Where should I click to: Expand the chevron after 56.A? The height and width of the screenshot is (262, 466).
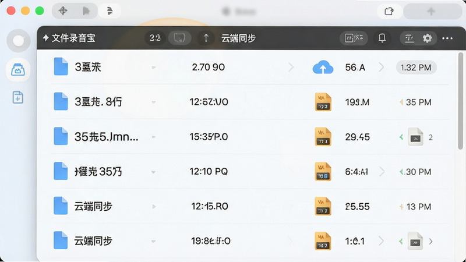pos(382,68)
